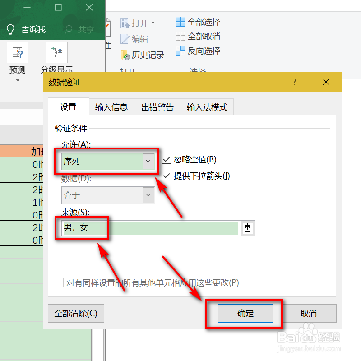Uncheck 忽略空值 checkbox
The height and width of the screenshot is (361, 361).
click(166, 159)
